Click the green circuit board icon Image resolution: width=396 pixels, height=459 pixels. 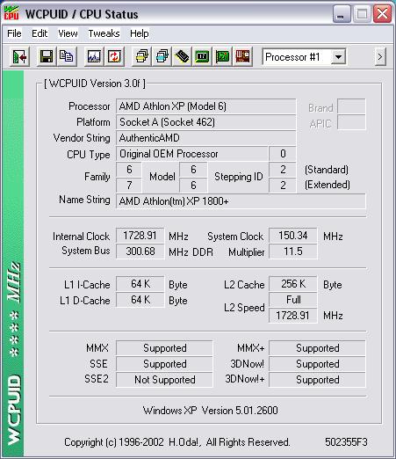(222, 56)
